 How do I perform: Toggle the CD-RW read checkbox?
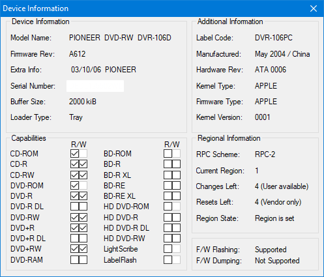pyautogui.click(x=74, y=175)
